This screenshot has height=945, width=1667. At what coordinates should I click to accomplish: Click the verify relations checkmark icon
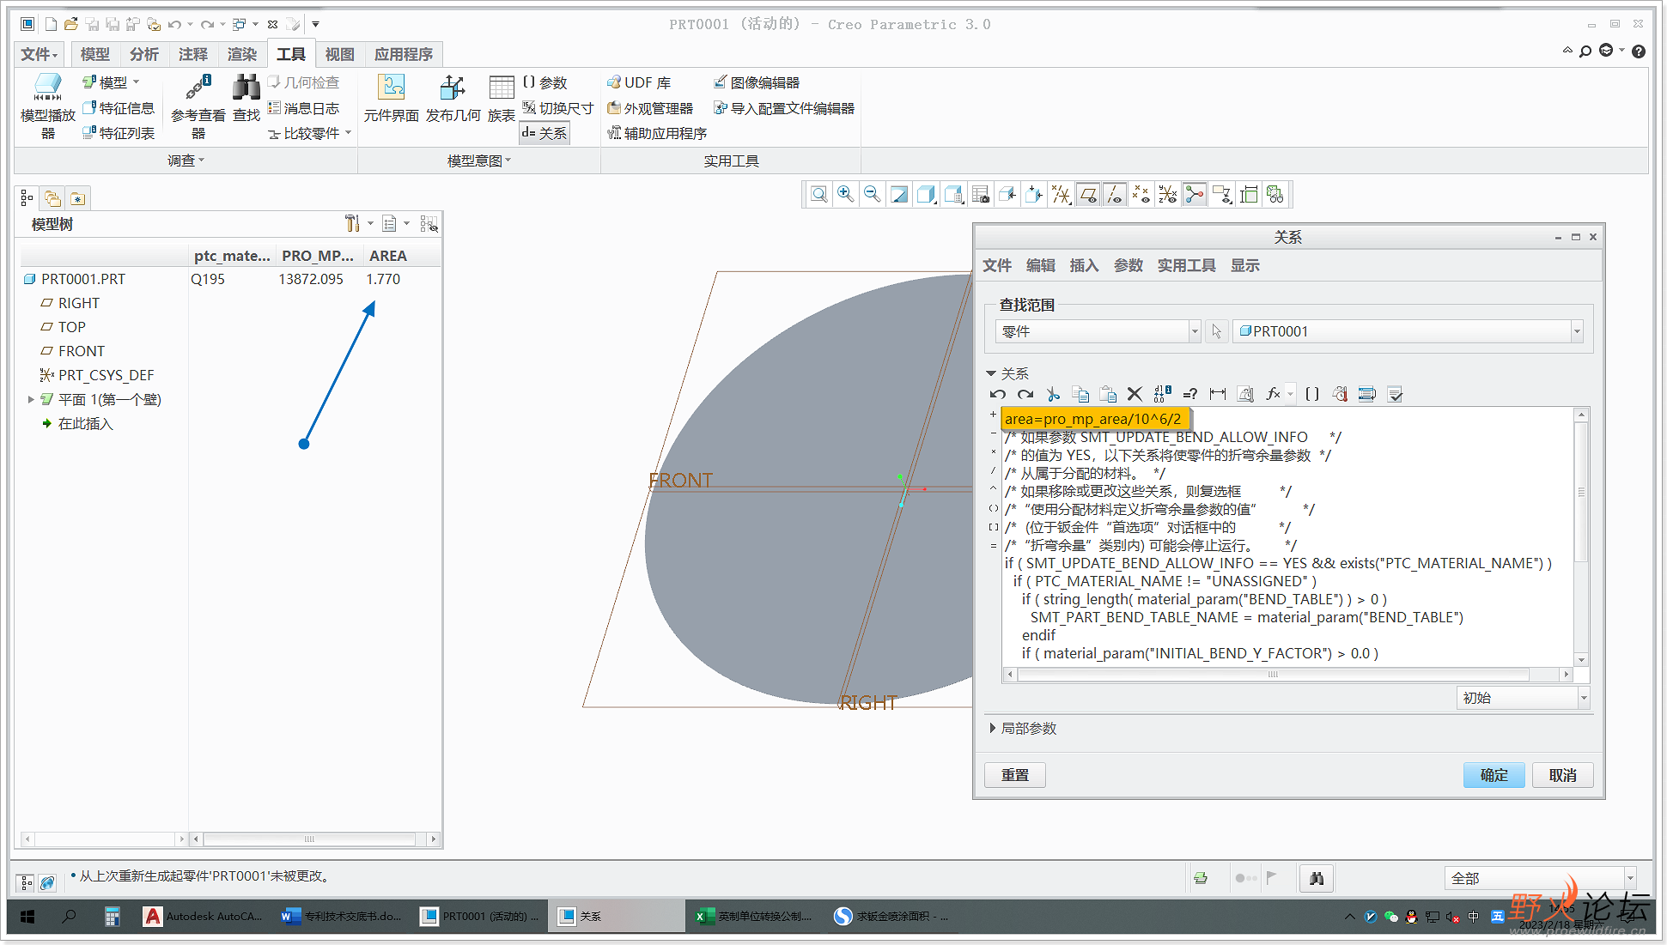pos(1396,394)
